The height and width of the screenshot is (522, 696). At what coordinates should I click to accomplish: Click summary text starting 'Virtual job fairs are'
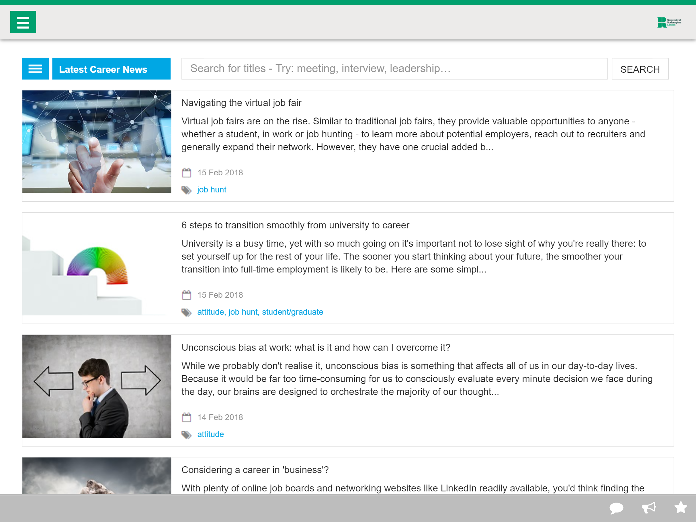413,134
